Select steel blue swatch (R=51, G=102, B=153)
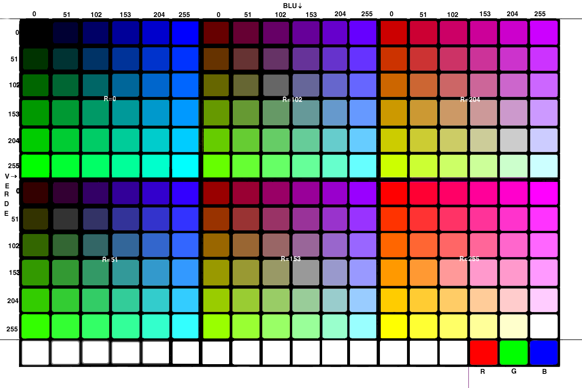Image resolution: width=582 pixels, height=388 pixels. coord(126,245)
